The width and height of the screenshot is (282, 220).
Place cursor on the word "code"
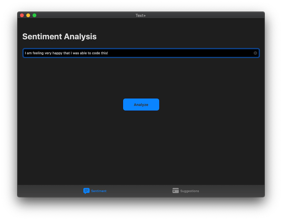[x=96, y=53]
